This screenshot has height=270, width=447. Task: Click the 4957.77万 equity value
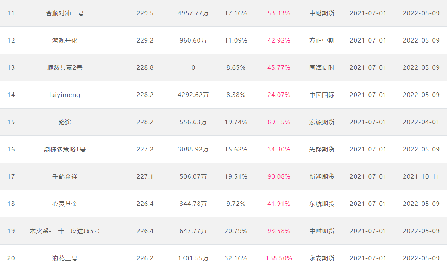(193, 13)
